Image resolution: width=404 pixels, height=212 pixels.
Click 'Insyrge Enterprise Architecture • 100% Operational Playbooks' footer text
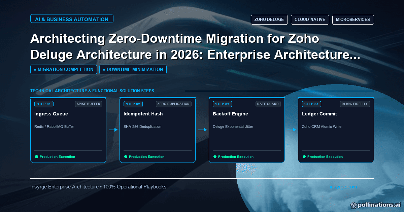[x=98, y=187]
